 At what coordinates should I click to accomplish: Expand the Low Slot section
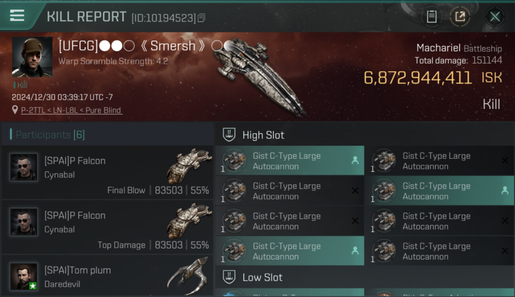point(262,277)
